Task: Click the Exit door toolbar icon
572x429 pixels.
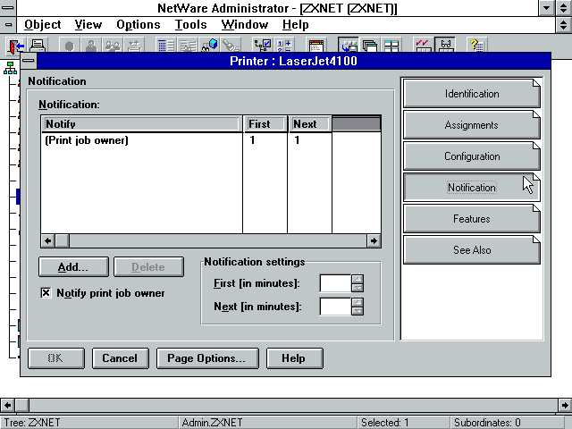Action: tap(16, 46)
